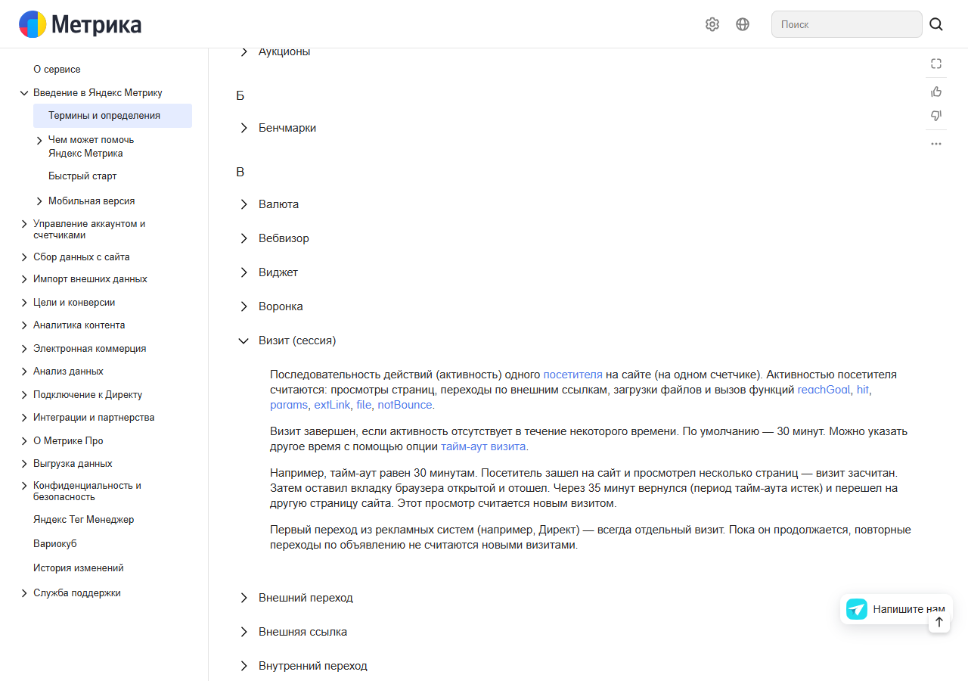Open Яндекс Тег Менеджер page
This screenshot has width=968, height=681.
click(83, 520)
